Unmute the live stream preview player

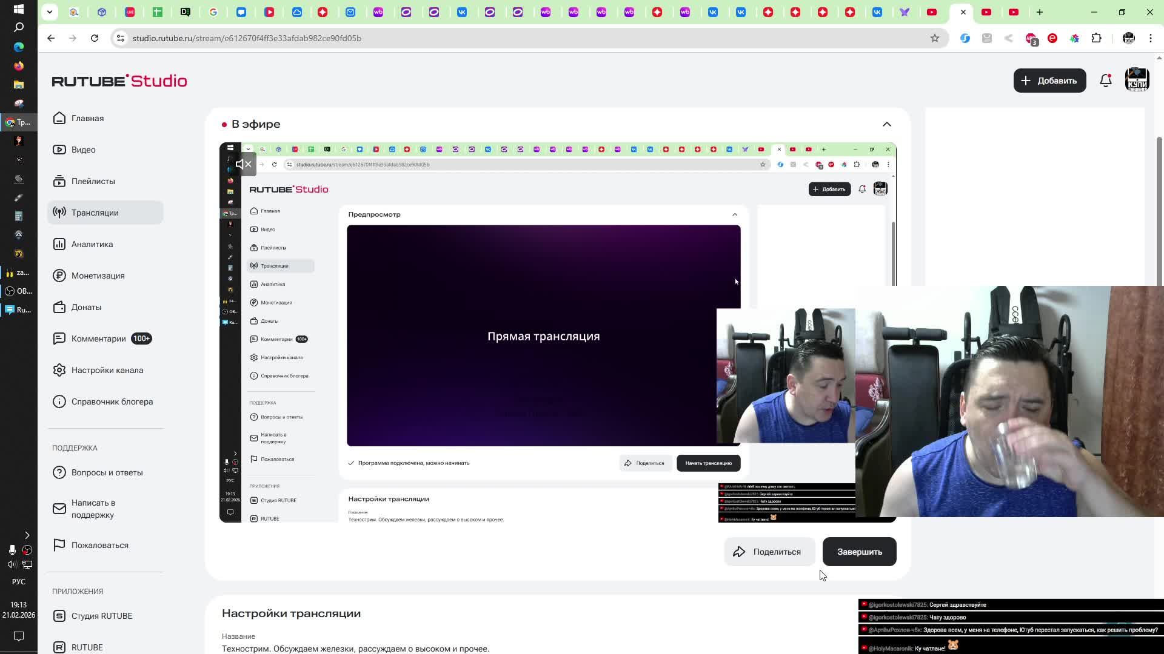pos(243,164)
